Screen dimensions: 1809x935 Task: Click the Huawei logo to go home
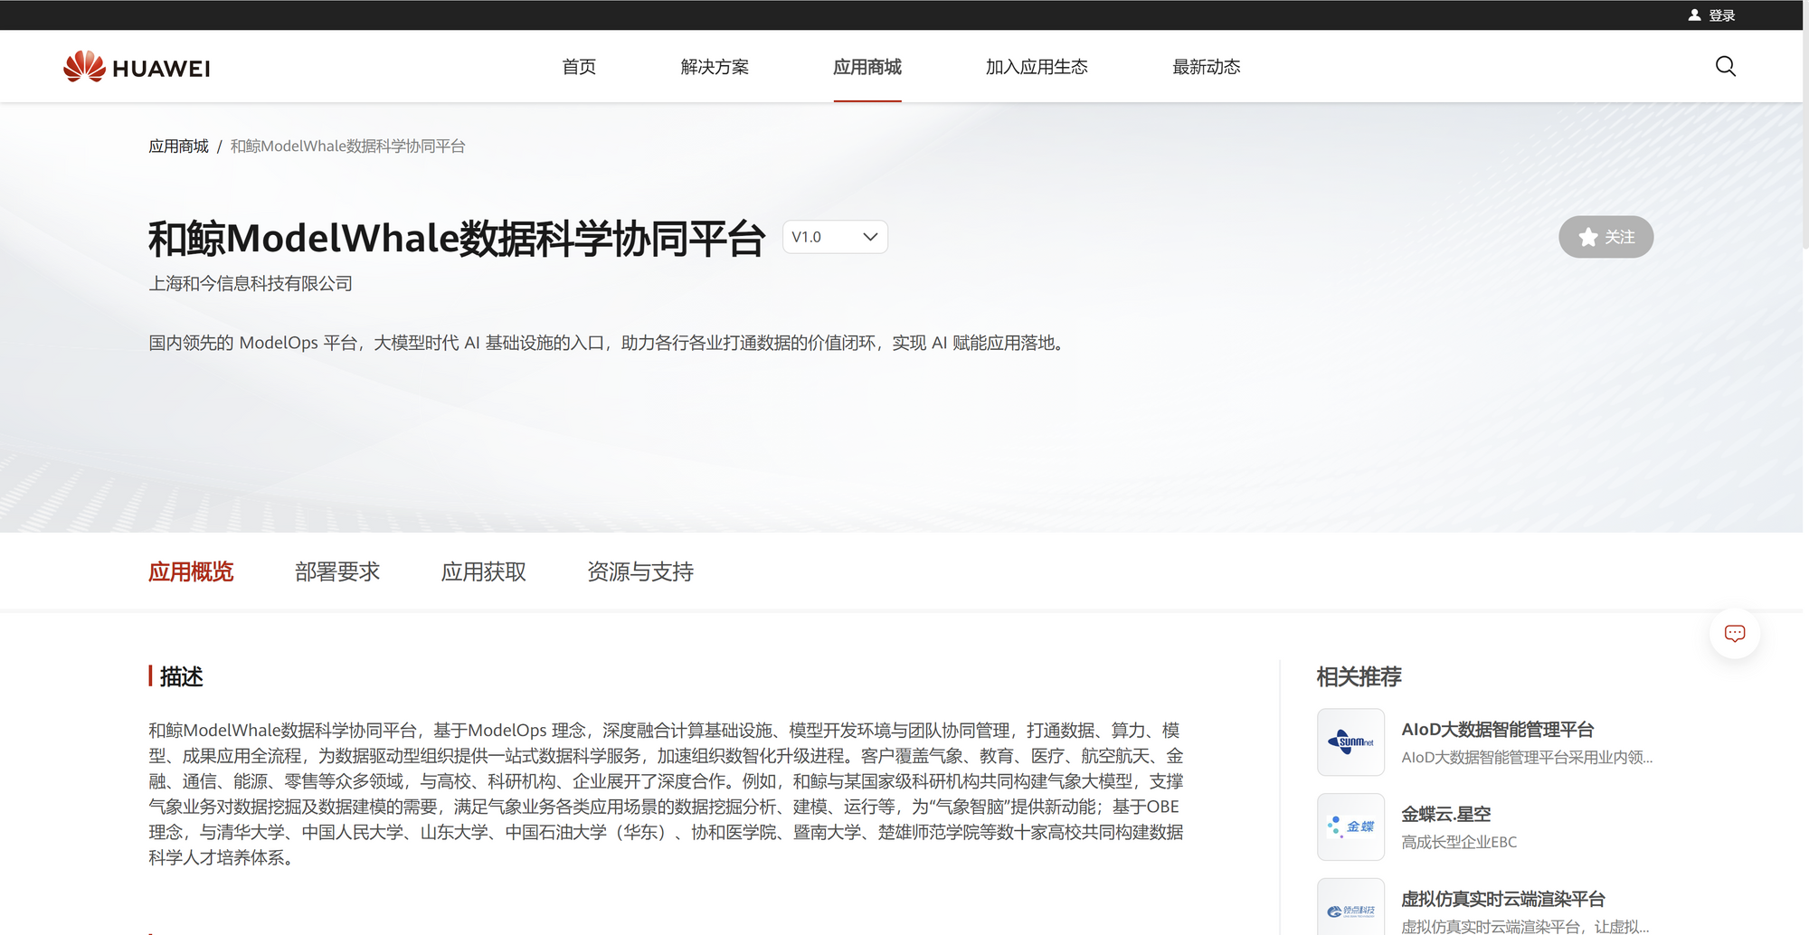point(136,66)
